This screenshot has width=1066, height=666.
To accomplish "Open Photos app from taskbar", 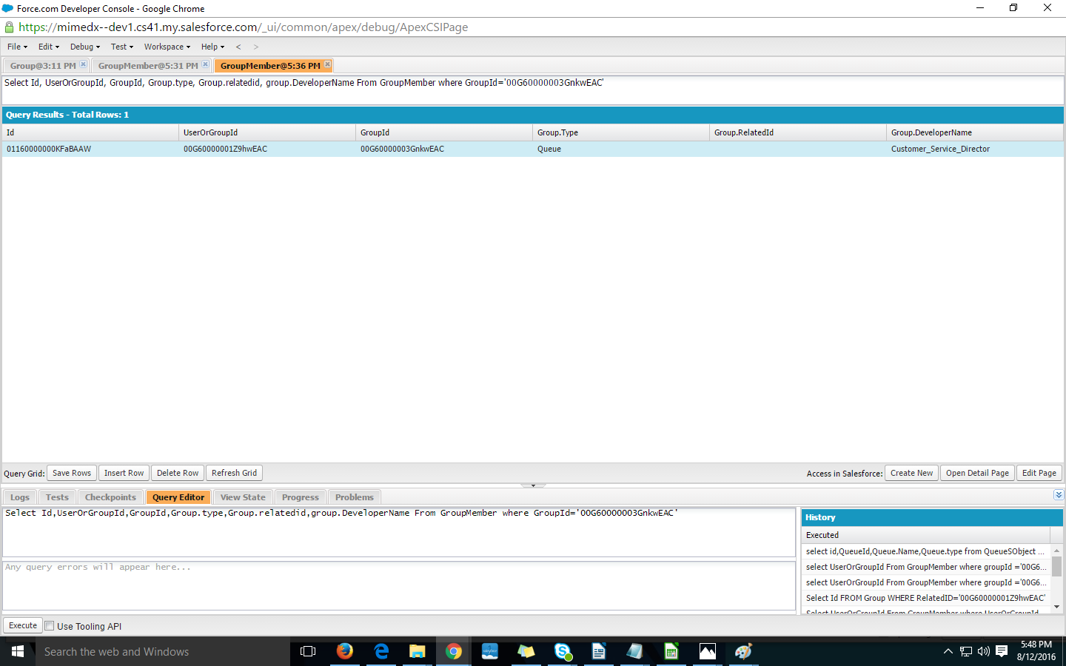I will pos(708,651).
